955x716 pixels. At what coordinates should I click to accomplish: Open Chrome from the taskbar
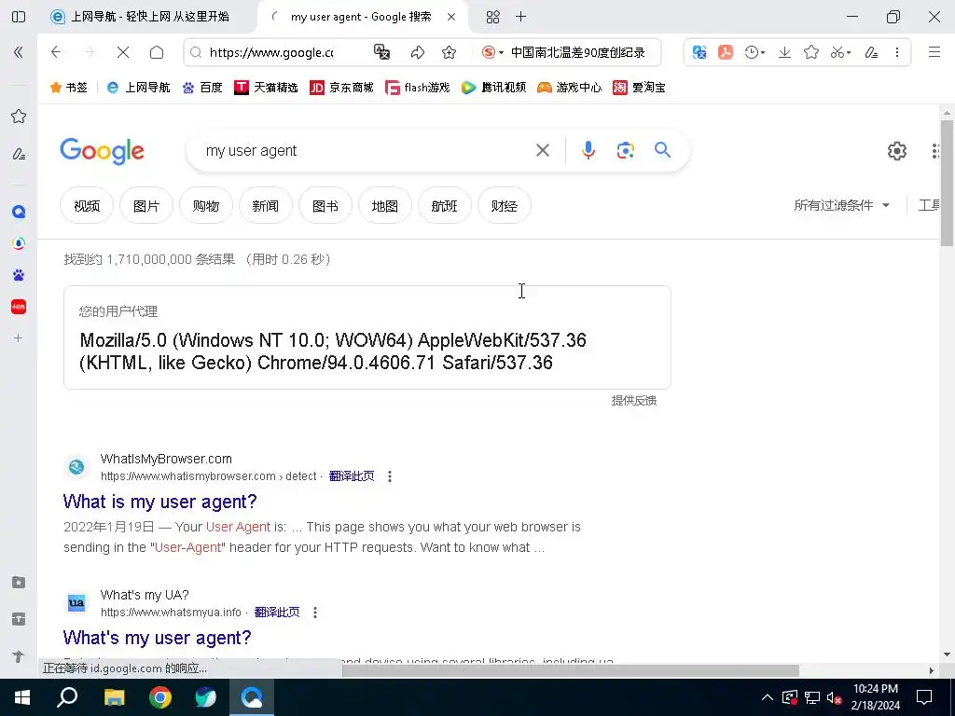tap(160, 697)
